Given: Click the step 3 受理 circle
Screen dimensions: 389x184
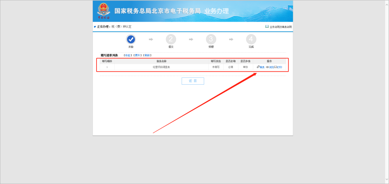Looking at the screenshot, I should [211, 39].
